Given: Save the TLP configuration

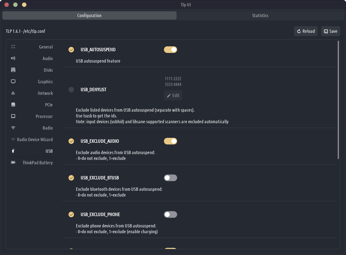Looking at the screenshot, I should (x=331, y=31).
